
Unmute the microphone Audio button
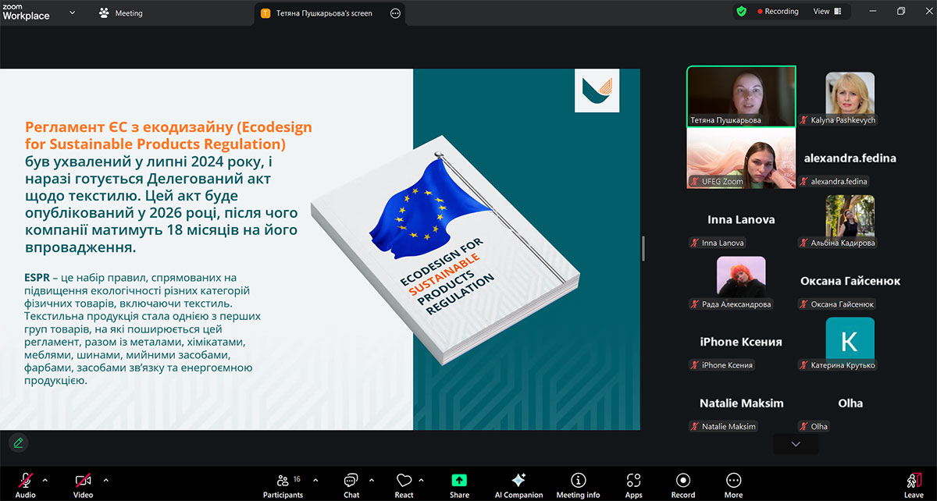click(x=26, y=485)
